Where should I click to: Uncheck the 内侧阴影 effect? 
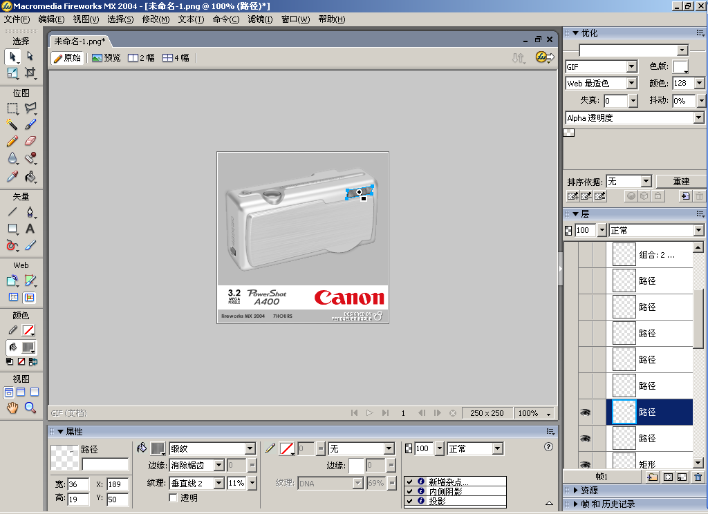click(409, 491)
